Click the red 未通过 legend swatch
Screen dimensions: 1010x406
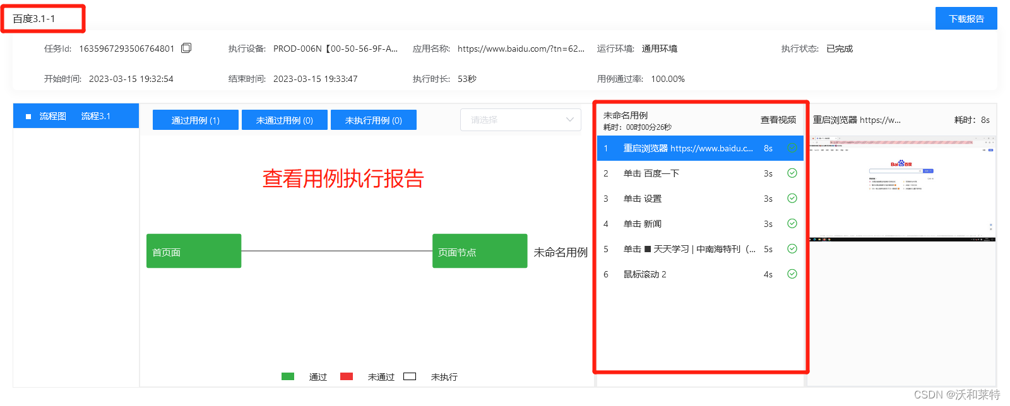[x=347, y=376]
